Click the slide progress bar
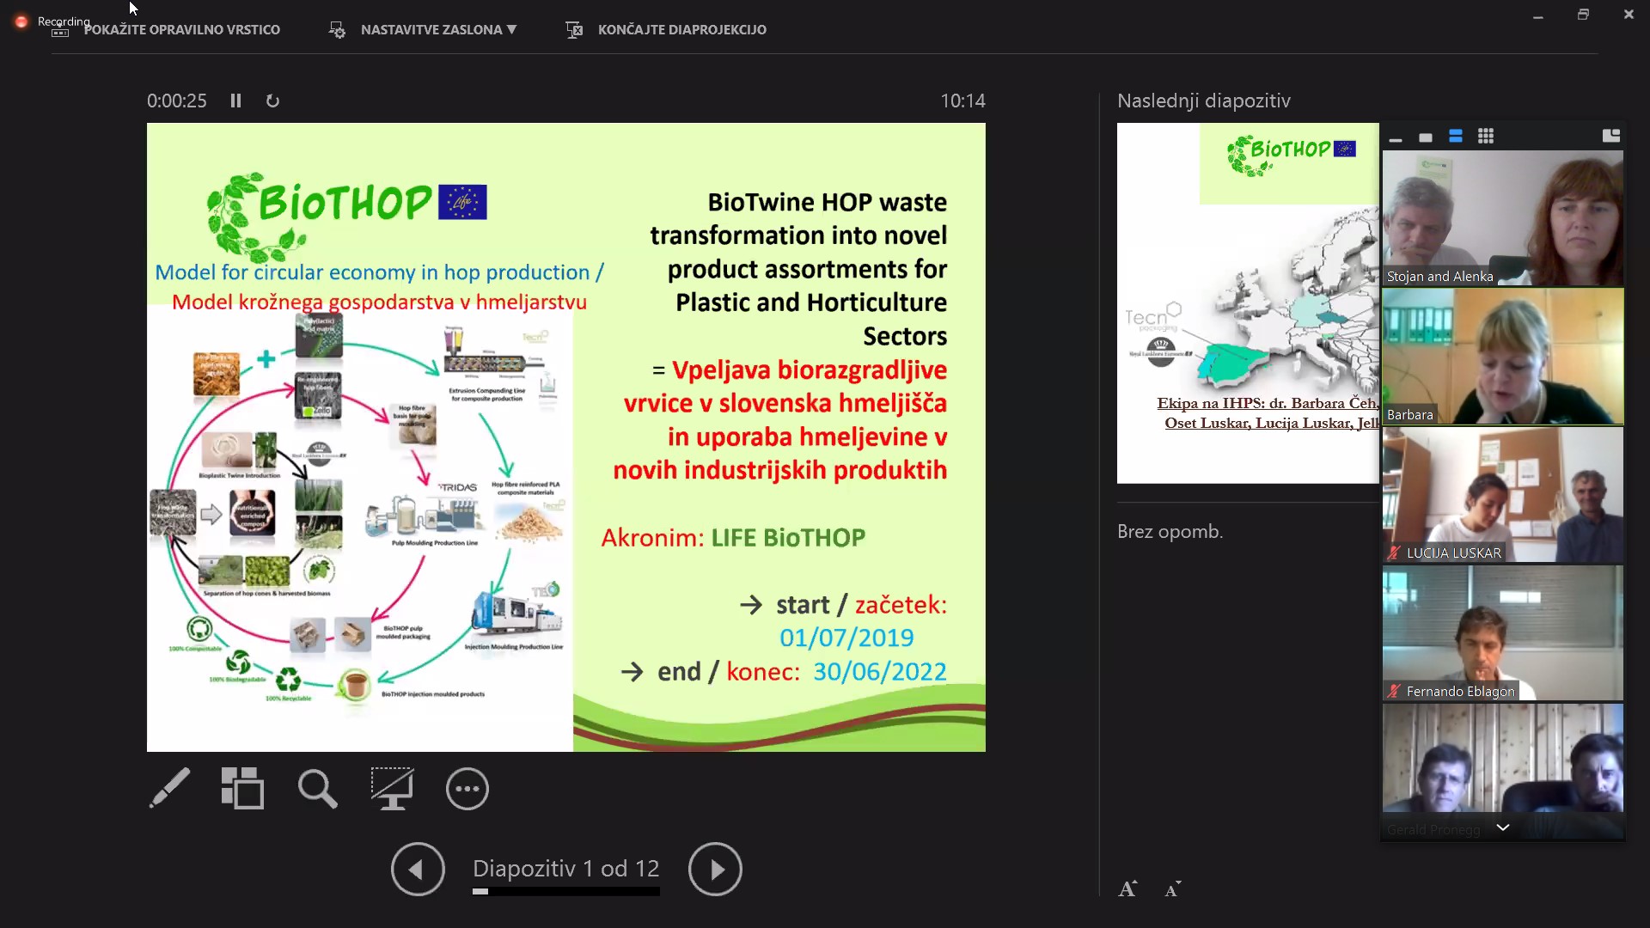This screenshot has width=1650, height=928. 566,891
